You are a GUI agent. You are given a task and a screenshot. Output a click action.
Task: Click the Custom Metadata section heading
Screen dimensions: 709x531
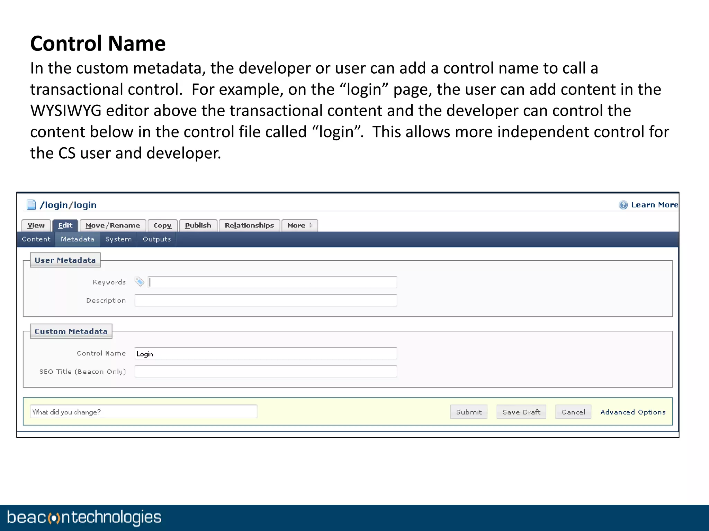tap(71, 331)
